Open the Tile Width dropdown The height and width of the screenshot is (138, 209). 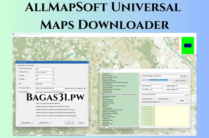(x=53, y=76)
